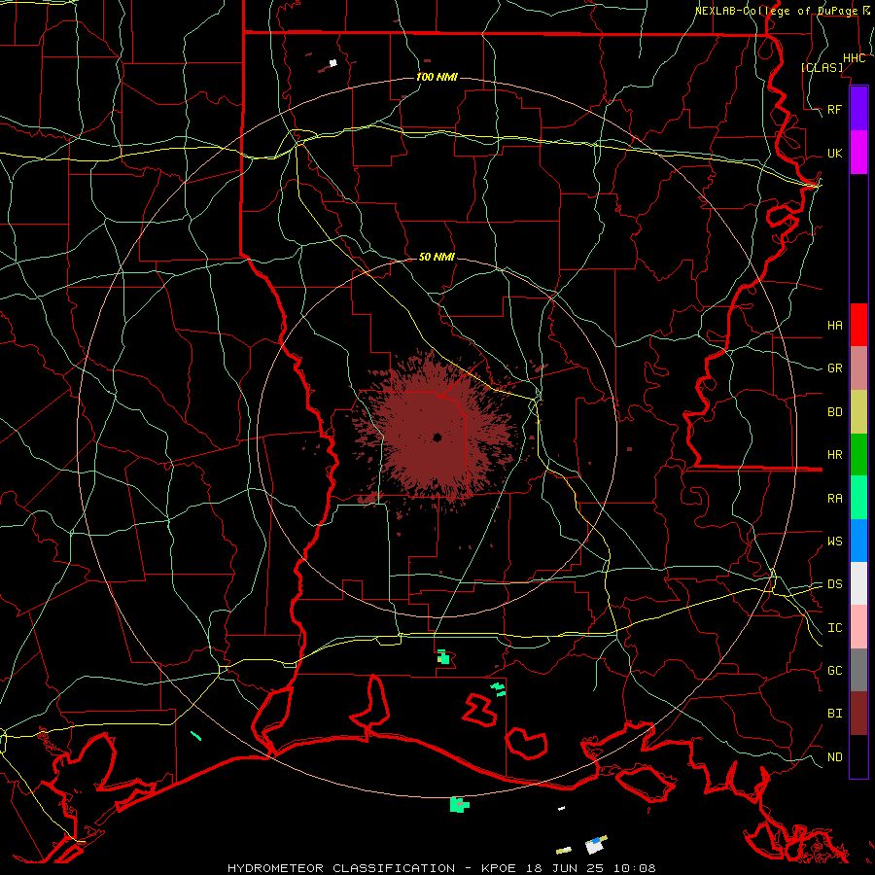Click the HA legend label

click(x=835, y=325)
